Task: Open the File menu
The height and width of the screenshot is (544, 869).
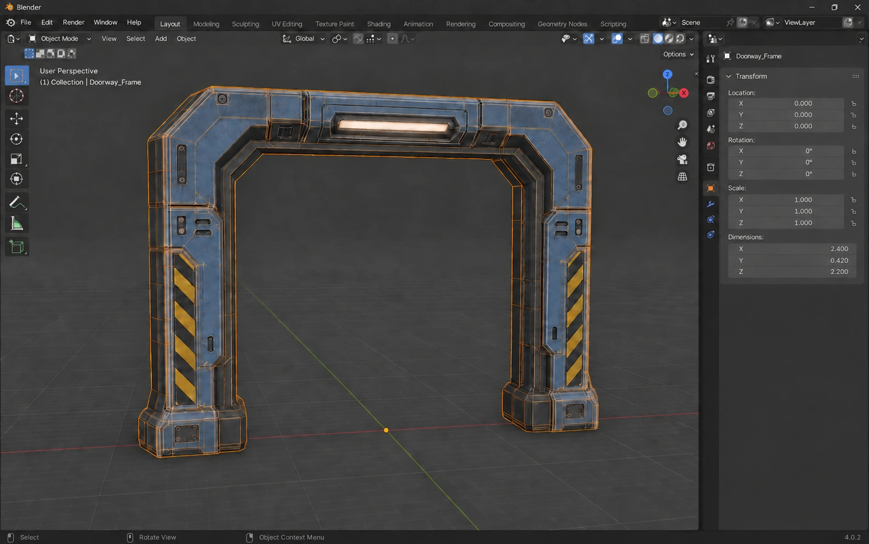Action: pyautogui.click(x=26, y=22)
